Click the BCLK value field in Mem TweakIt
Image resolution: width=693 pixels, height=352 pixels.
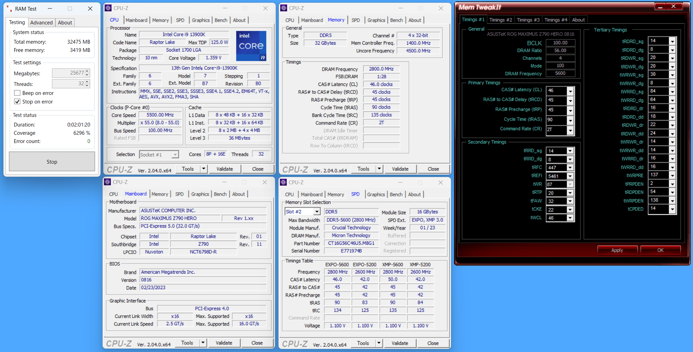560,43
